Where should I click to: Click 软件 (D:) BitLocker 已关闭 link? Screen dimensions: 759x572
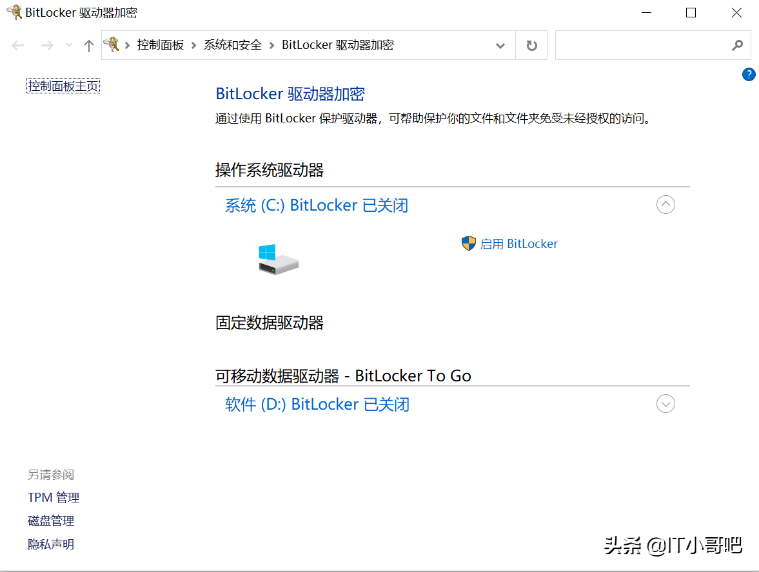[x=317, y=405]
